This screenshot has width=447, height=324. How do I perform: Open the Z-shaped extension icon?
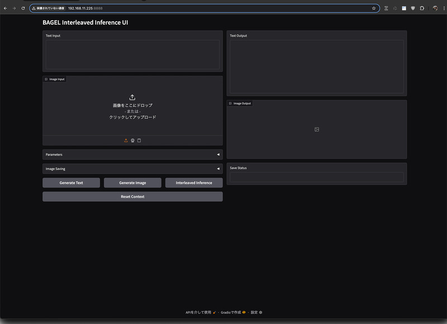(x=386, y=8)
